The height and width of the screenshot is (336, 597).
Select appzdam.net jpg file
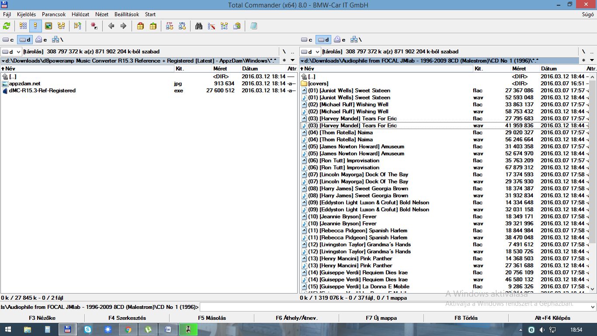coord(149,84)
